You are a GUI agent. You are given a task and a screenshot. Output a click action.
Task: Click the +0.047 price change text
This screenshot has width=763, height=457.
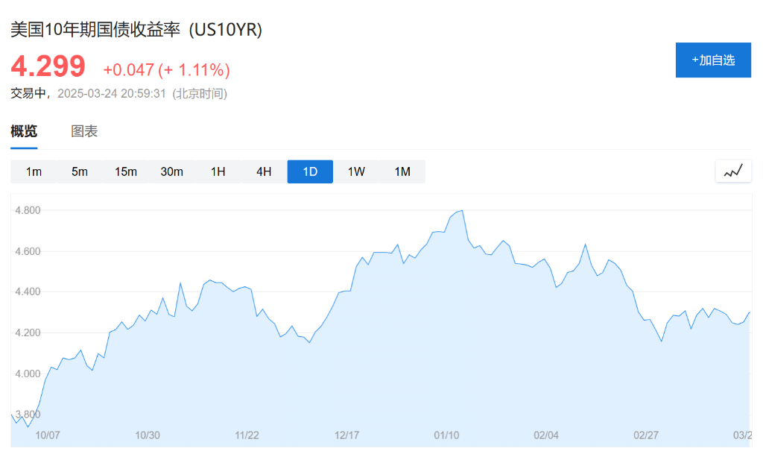tap(128, 70)
